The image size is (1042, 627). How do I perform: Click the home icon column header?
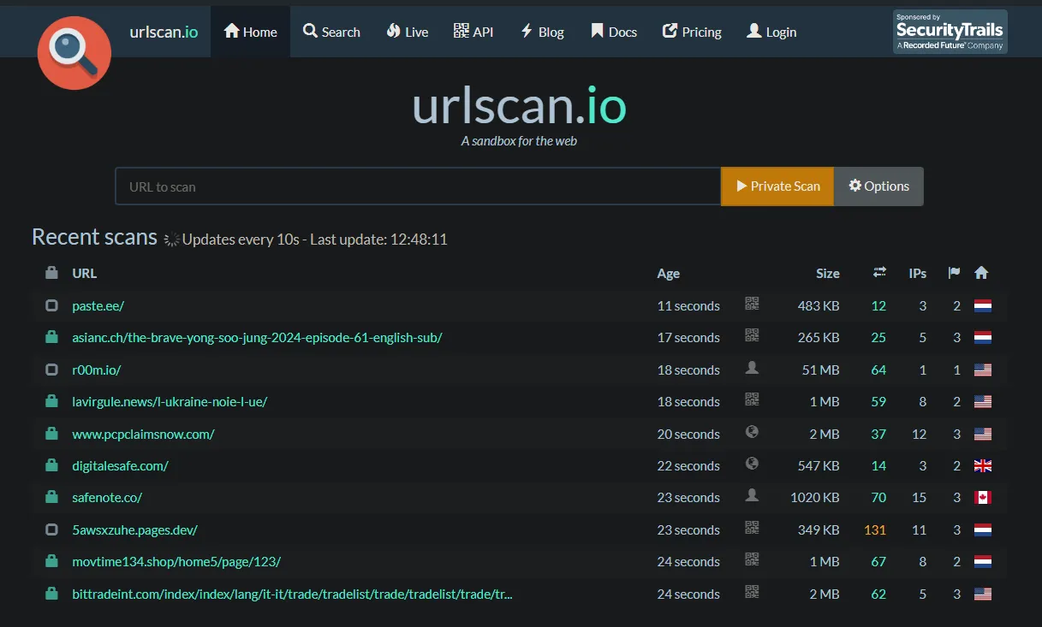[x=981, y=272]
